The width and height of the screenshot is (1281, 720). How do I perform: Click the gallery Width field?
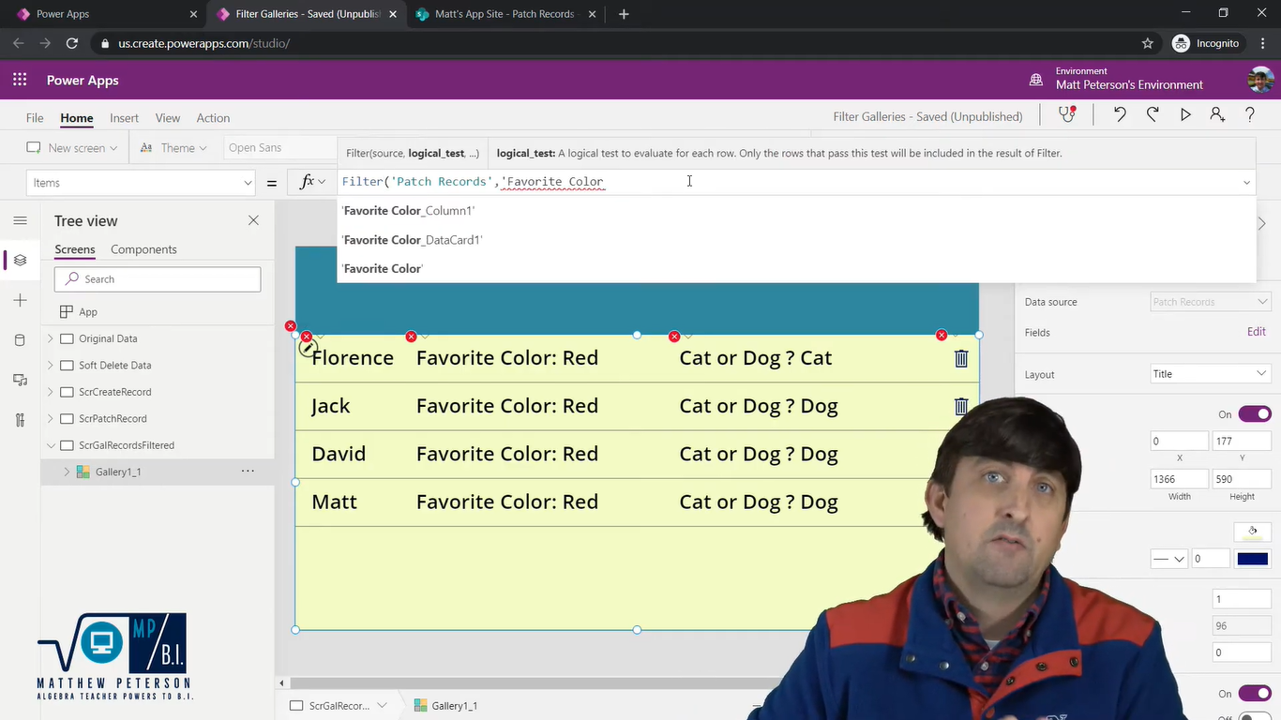point(1179,479)
